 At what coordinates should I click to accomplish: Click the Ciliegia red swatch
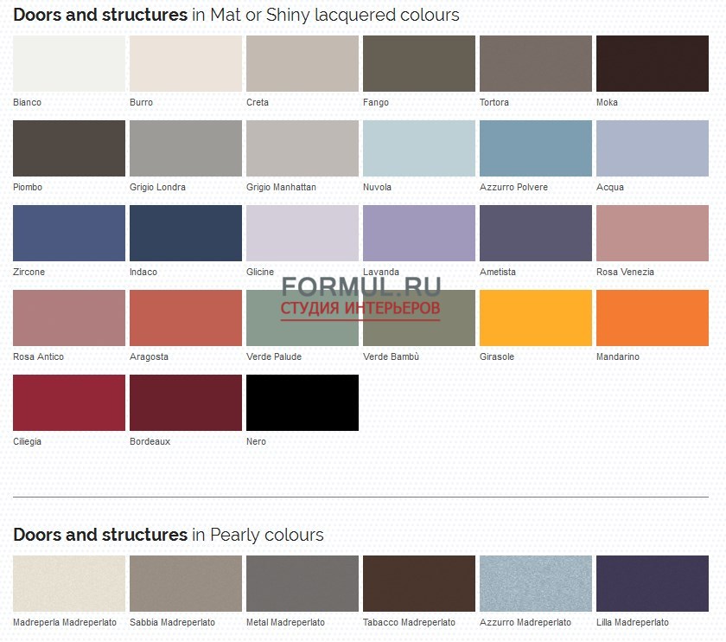click(69, 402)
